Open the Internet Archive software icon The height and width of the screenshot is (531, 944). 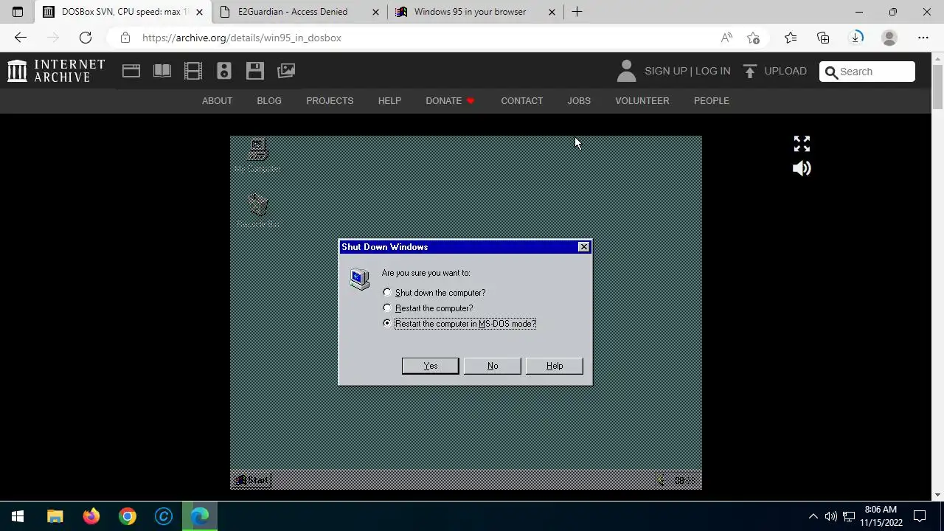click(255, 71)
